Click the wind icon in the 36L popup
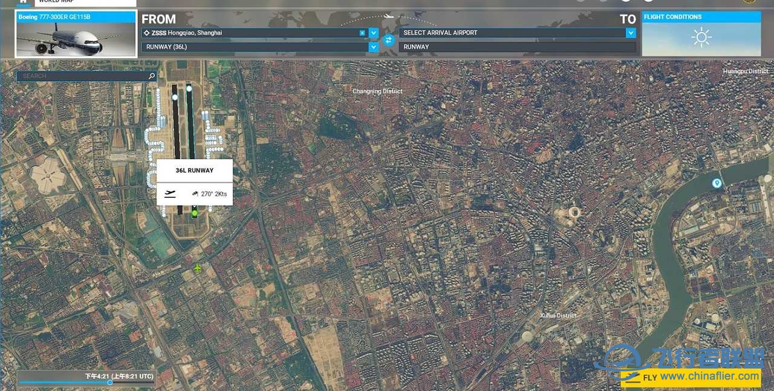Image resolution: width=774 pixels, height=391 pixels. pyautogui.click(x=195, y=194)
